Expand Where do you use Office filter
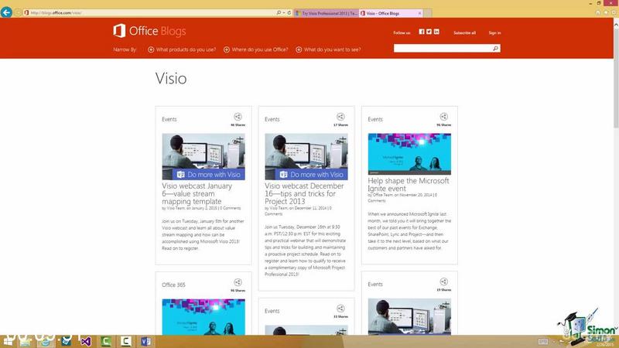 [256, 49]
